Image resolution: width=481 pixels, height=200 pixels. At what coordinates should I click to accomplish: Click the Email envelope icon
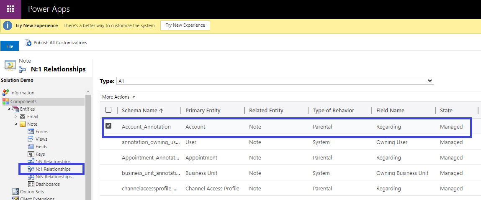point(23,116)
